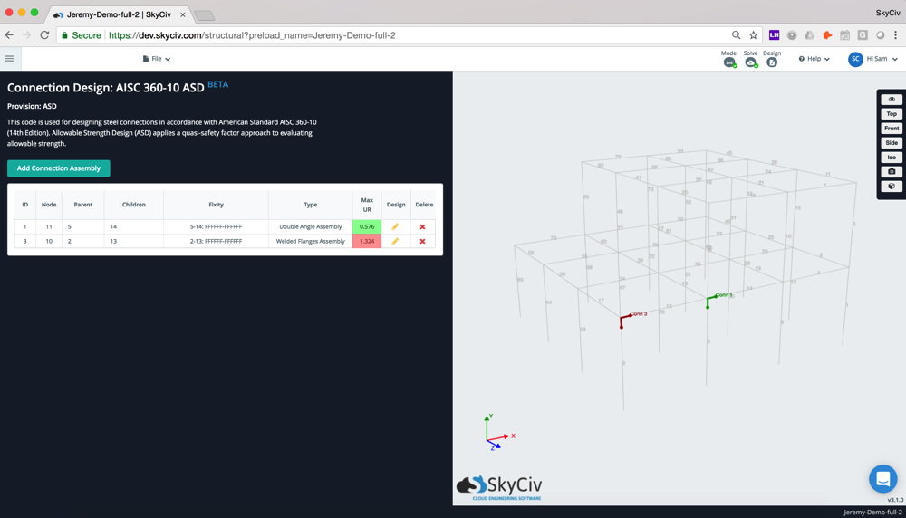Viewport: 906px width, 518px height.
Task: Click the orange bird extension icon
Action: click(x=827, y=35)
